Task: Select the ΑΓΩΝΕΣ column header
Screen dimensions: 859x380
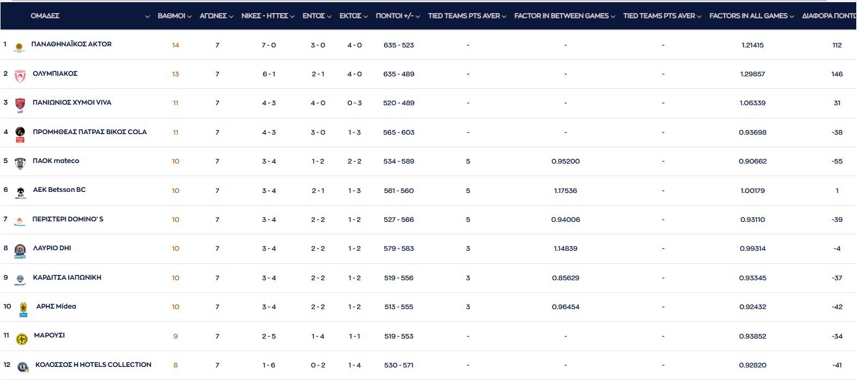Action: [213, 16]
